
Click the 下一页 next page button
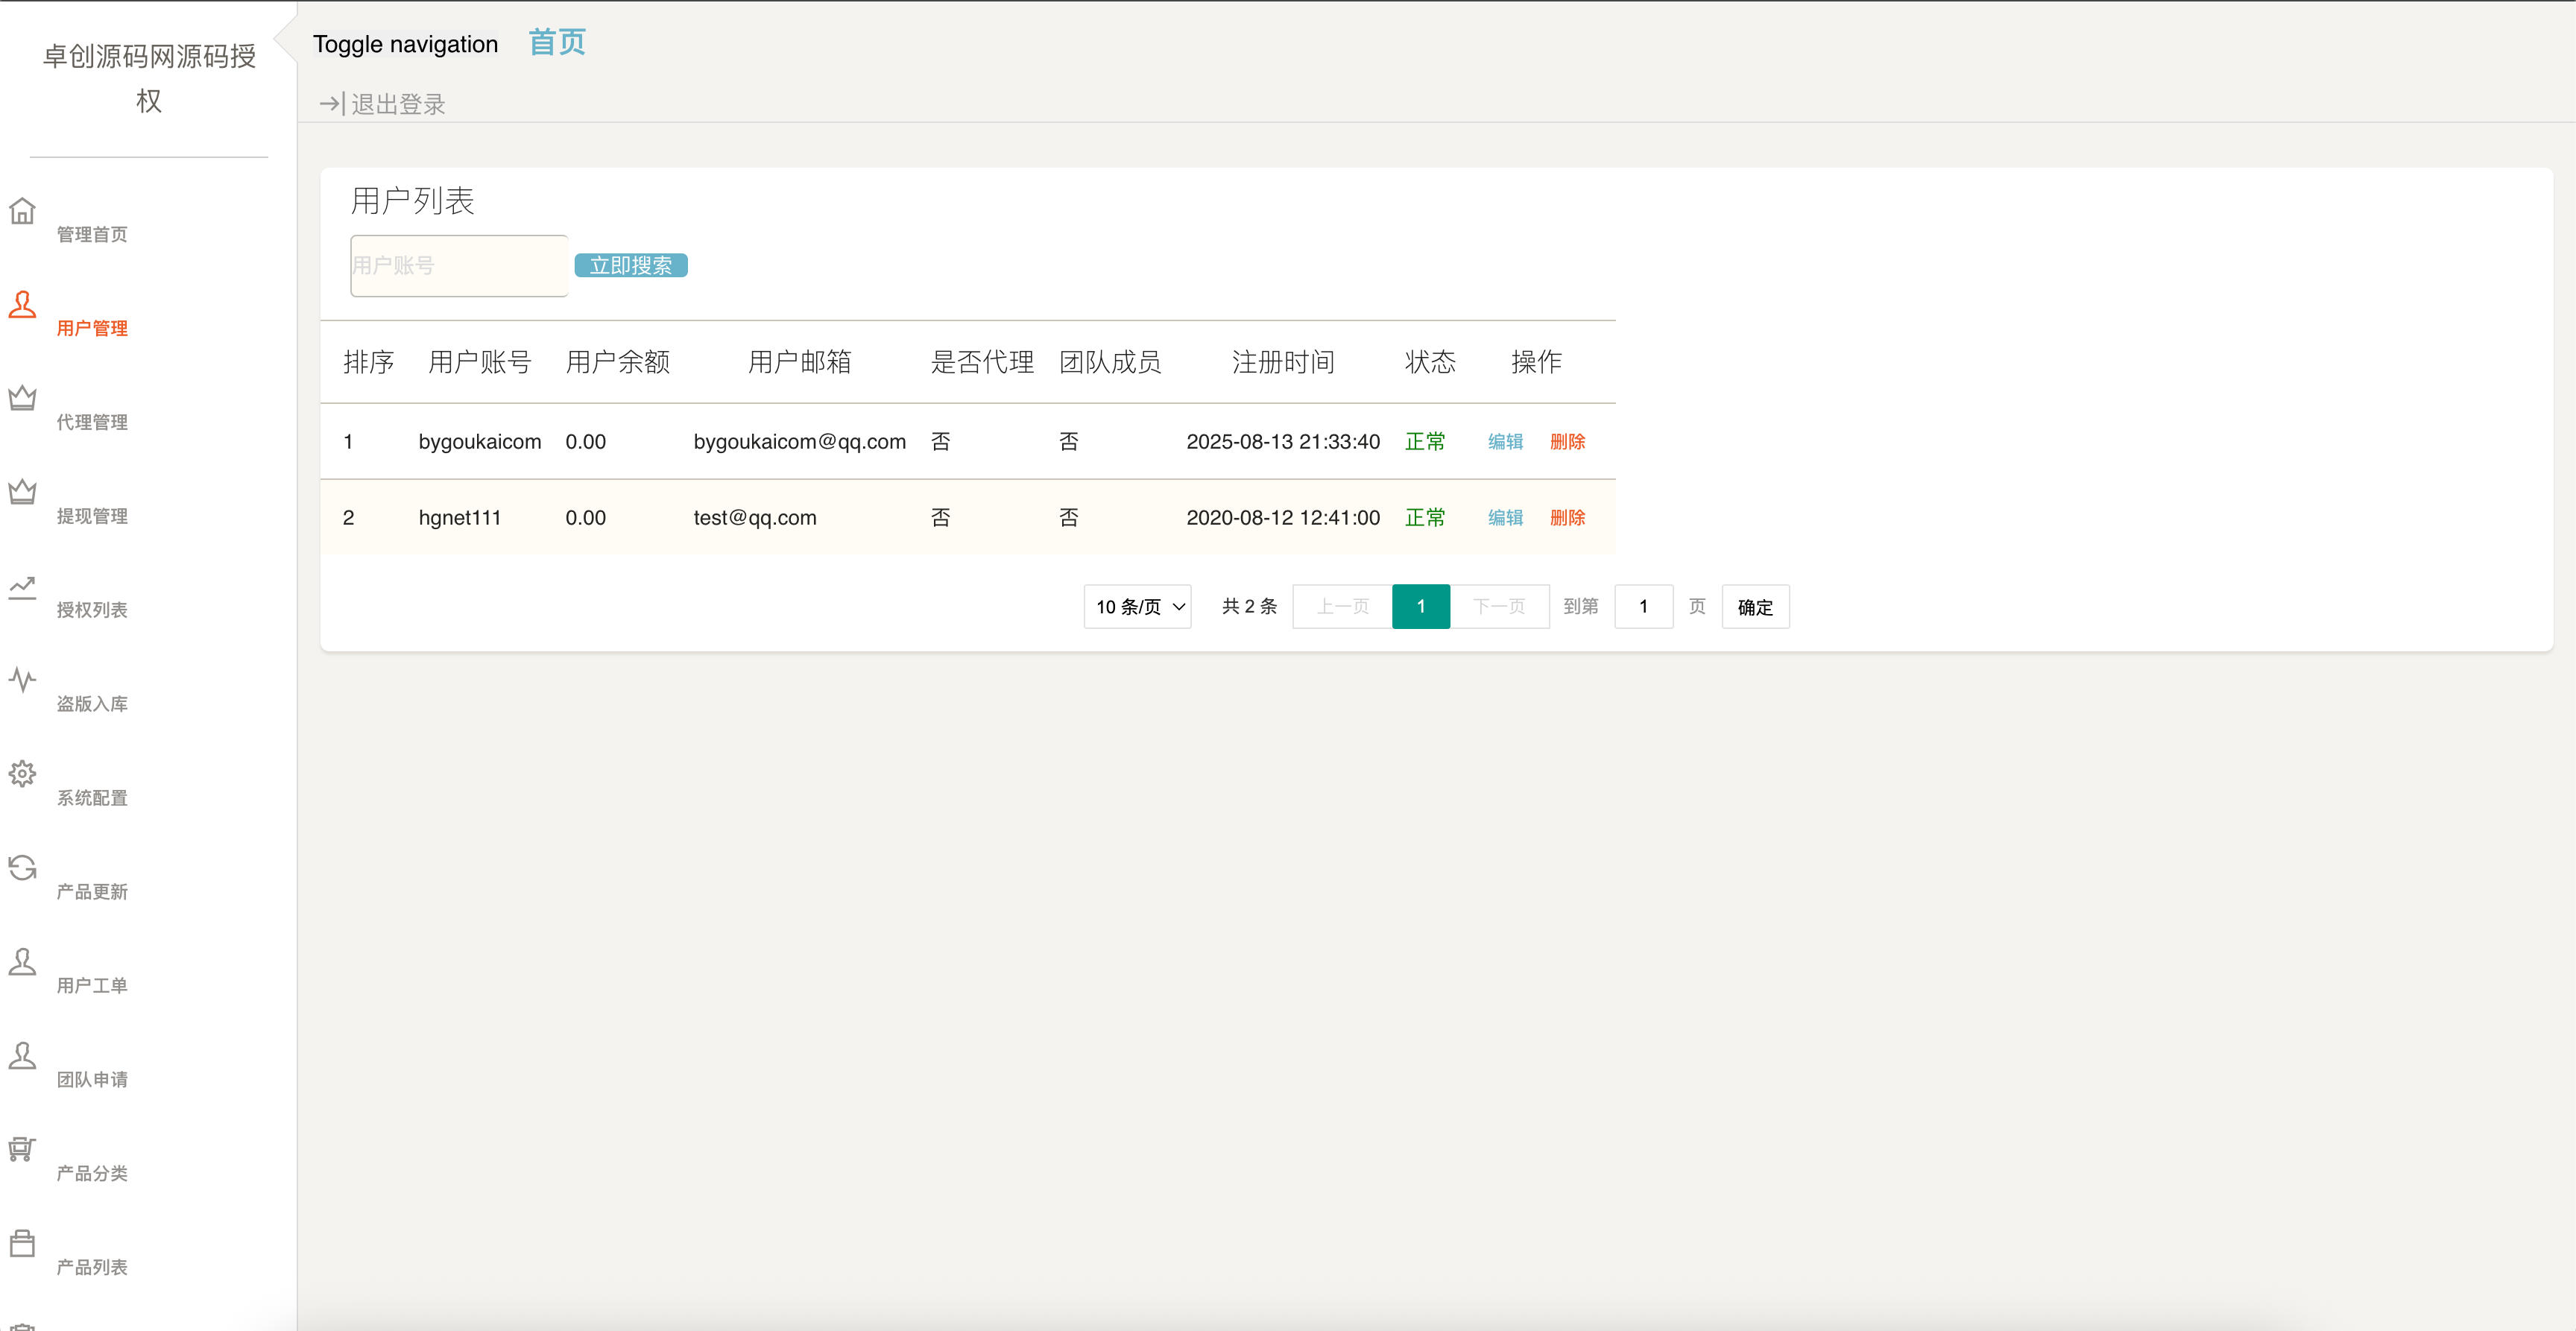pyautogui.click(x=1499, y=607)
